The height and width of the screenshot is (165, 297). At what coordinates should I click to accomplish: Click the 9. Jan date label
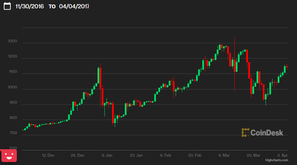click(x=107, y=155)
